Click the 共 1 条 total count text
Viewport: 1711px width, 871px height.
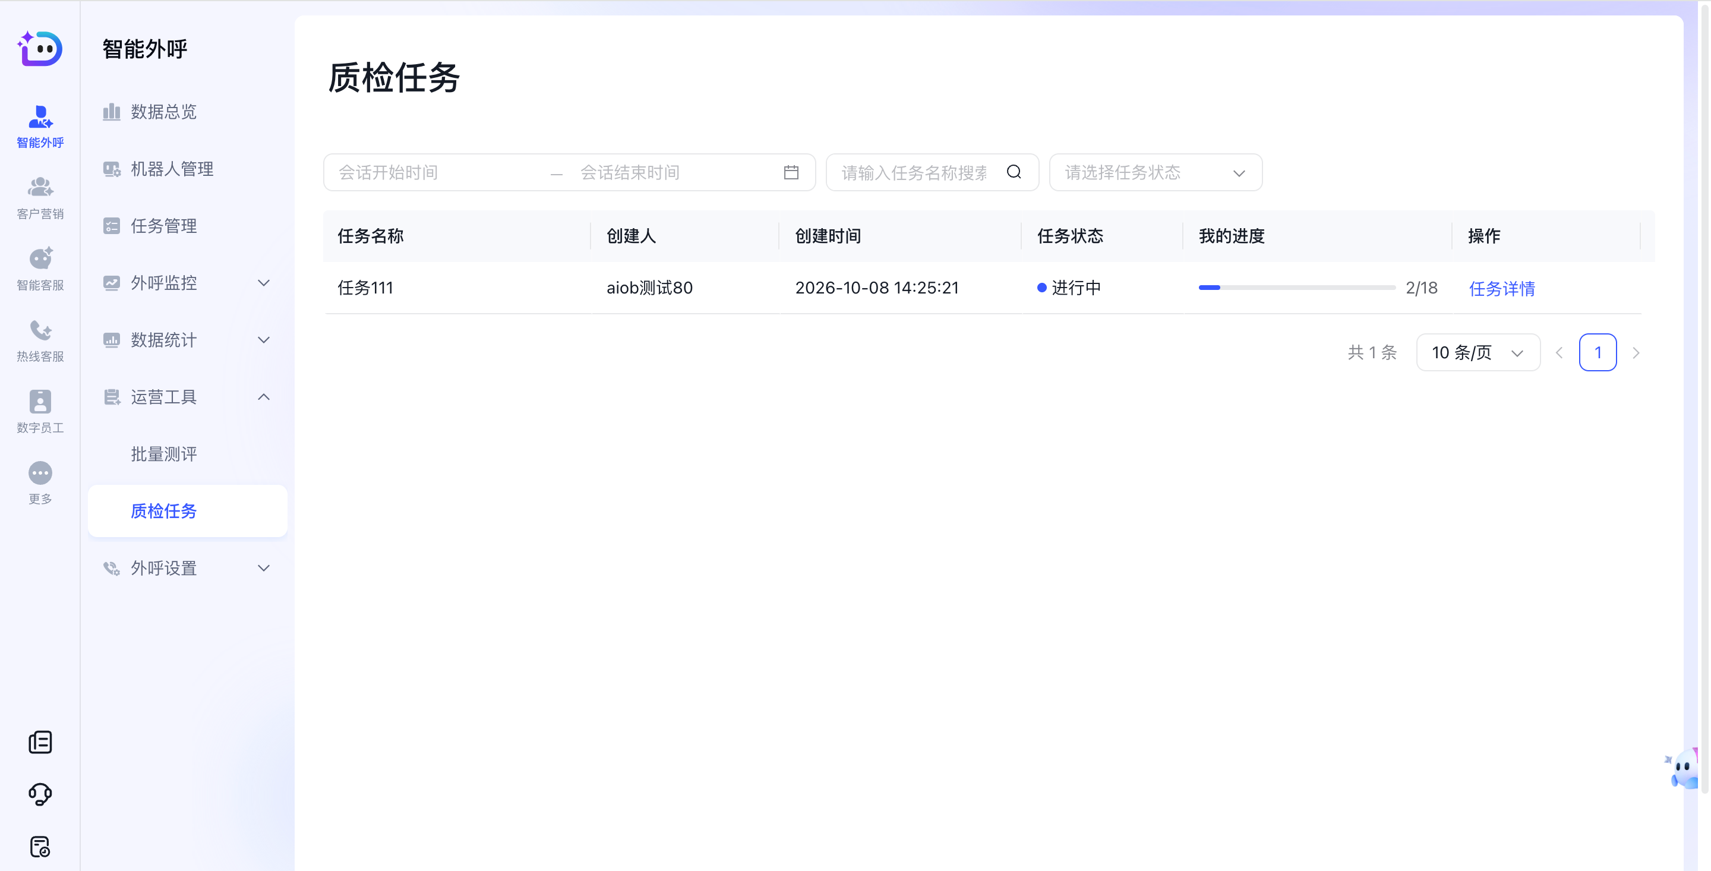point(1372,353)
